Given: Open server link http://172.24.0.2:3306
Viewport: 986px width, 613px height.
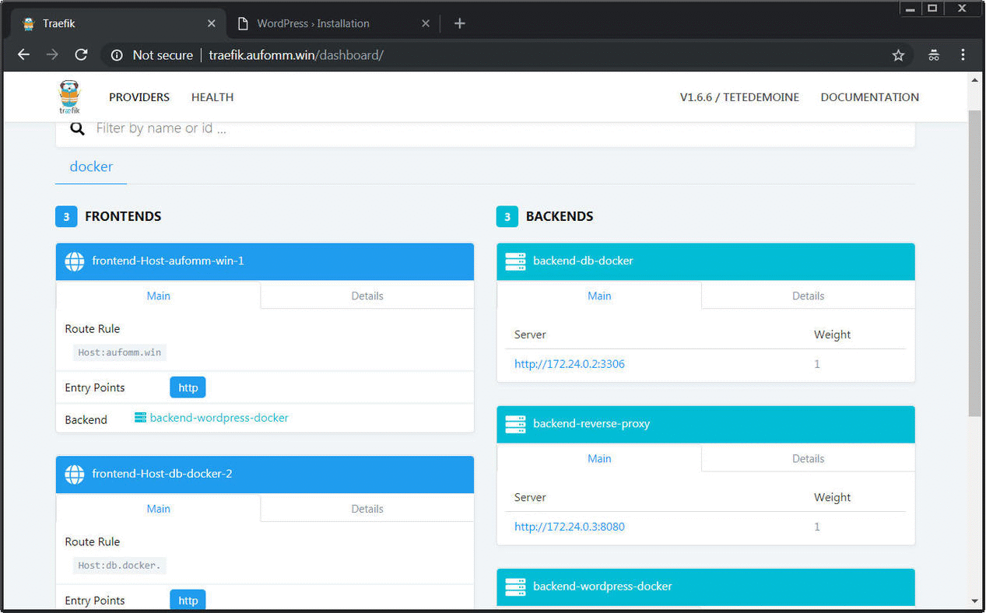Looking at the screenshot, I should click(x=569, y=364).
